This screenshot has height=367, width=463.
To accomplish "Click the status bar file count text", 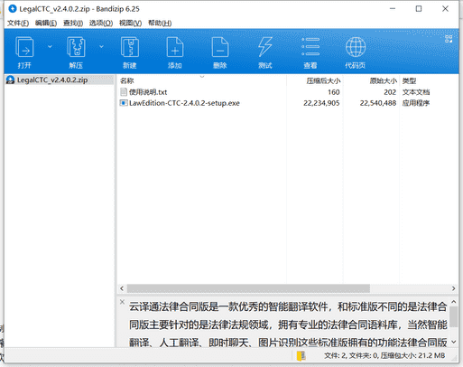I will tap(384, 356).
